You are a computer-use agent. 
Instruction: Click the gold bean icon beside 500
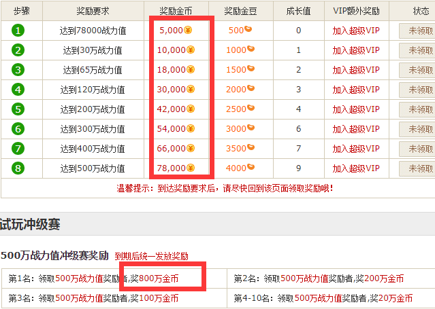[248, 29]
